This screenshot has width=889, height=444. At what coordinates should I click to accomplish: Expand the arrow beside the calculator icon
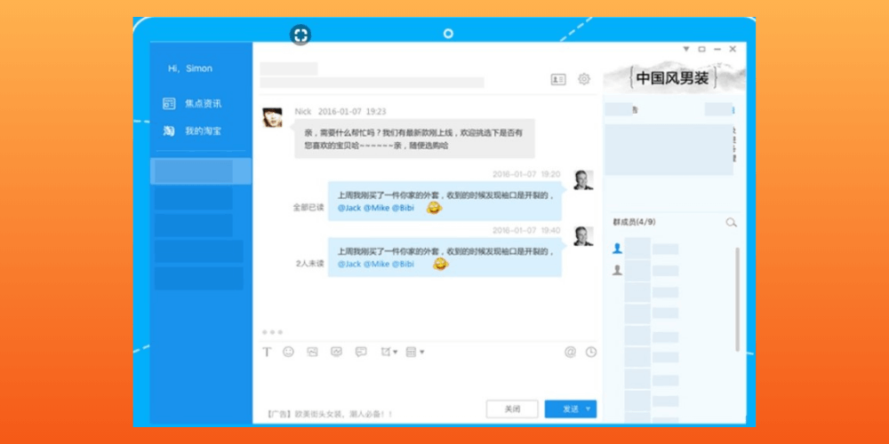[421, 353]
